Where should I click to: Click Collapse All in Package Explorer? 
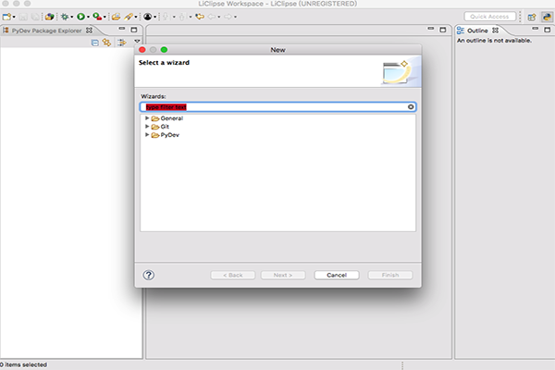95,43
